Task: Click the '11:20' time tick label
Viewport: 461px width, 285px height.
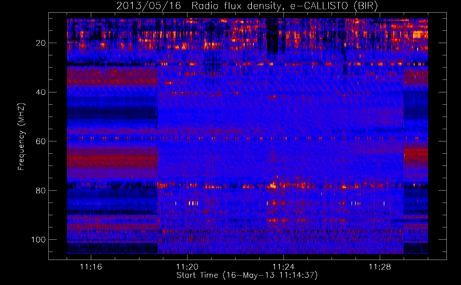Action: [187, 267]
